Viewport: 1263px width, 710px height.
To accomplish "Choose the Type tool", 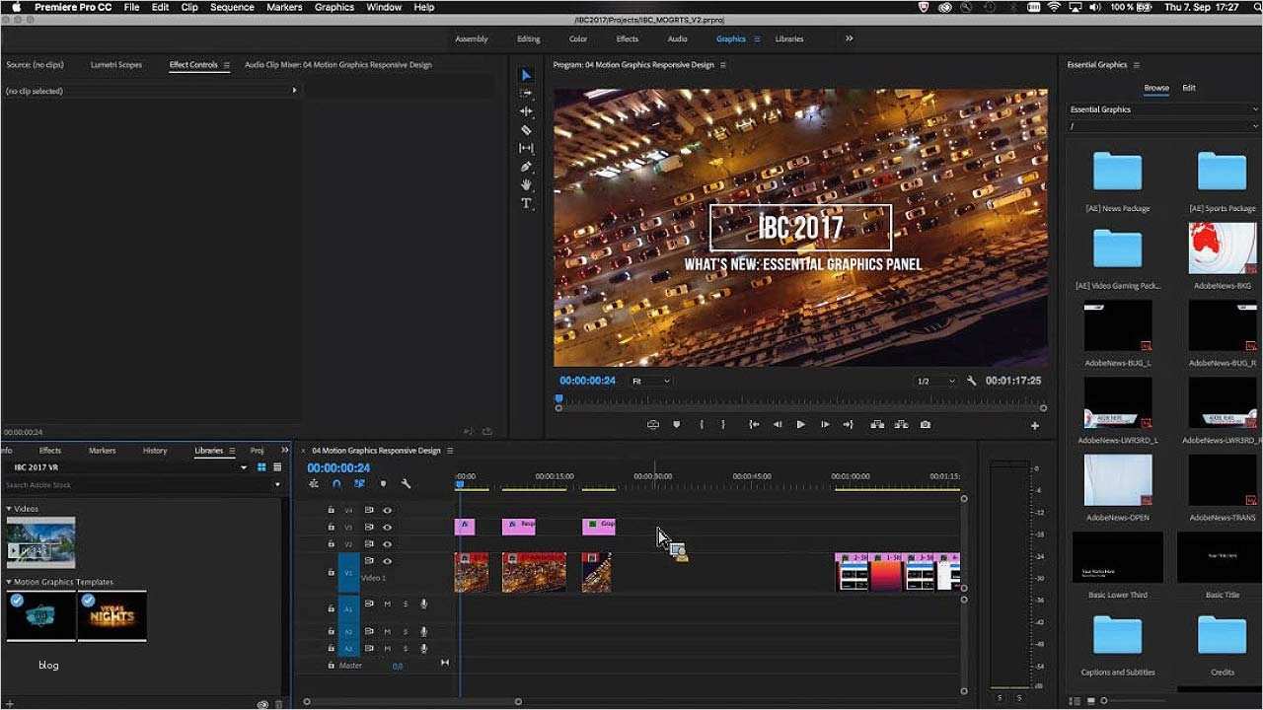I will (526, 203).
